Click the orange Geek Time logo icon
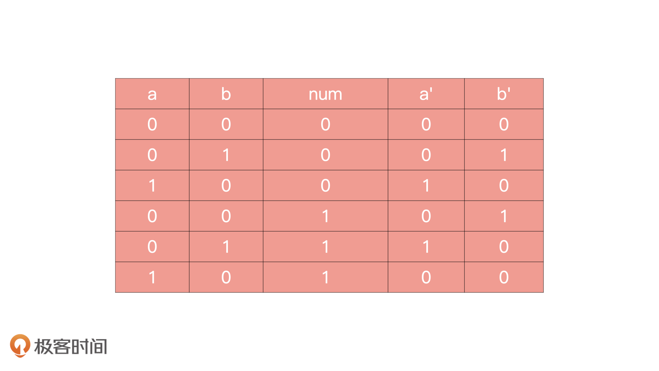 click(20, 346)
